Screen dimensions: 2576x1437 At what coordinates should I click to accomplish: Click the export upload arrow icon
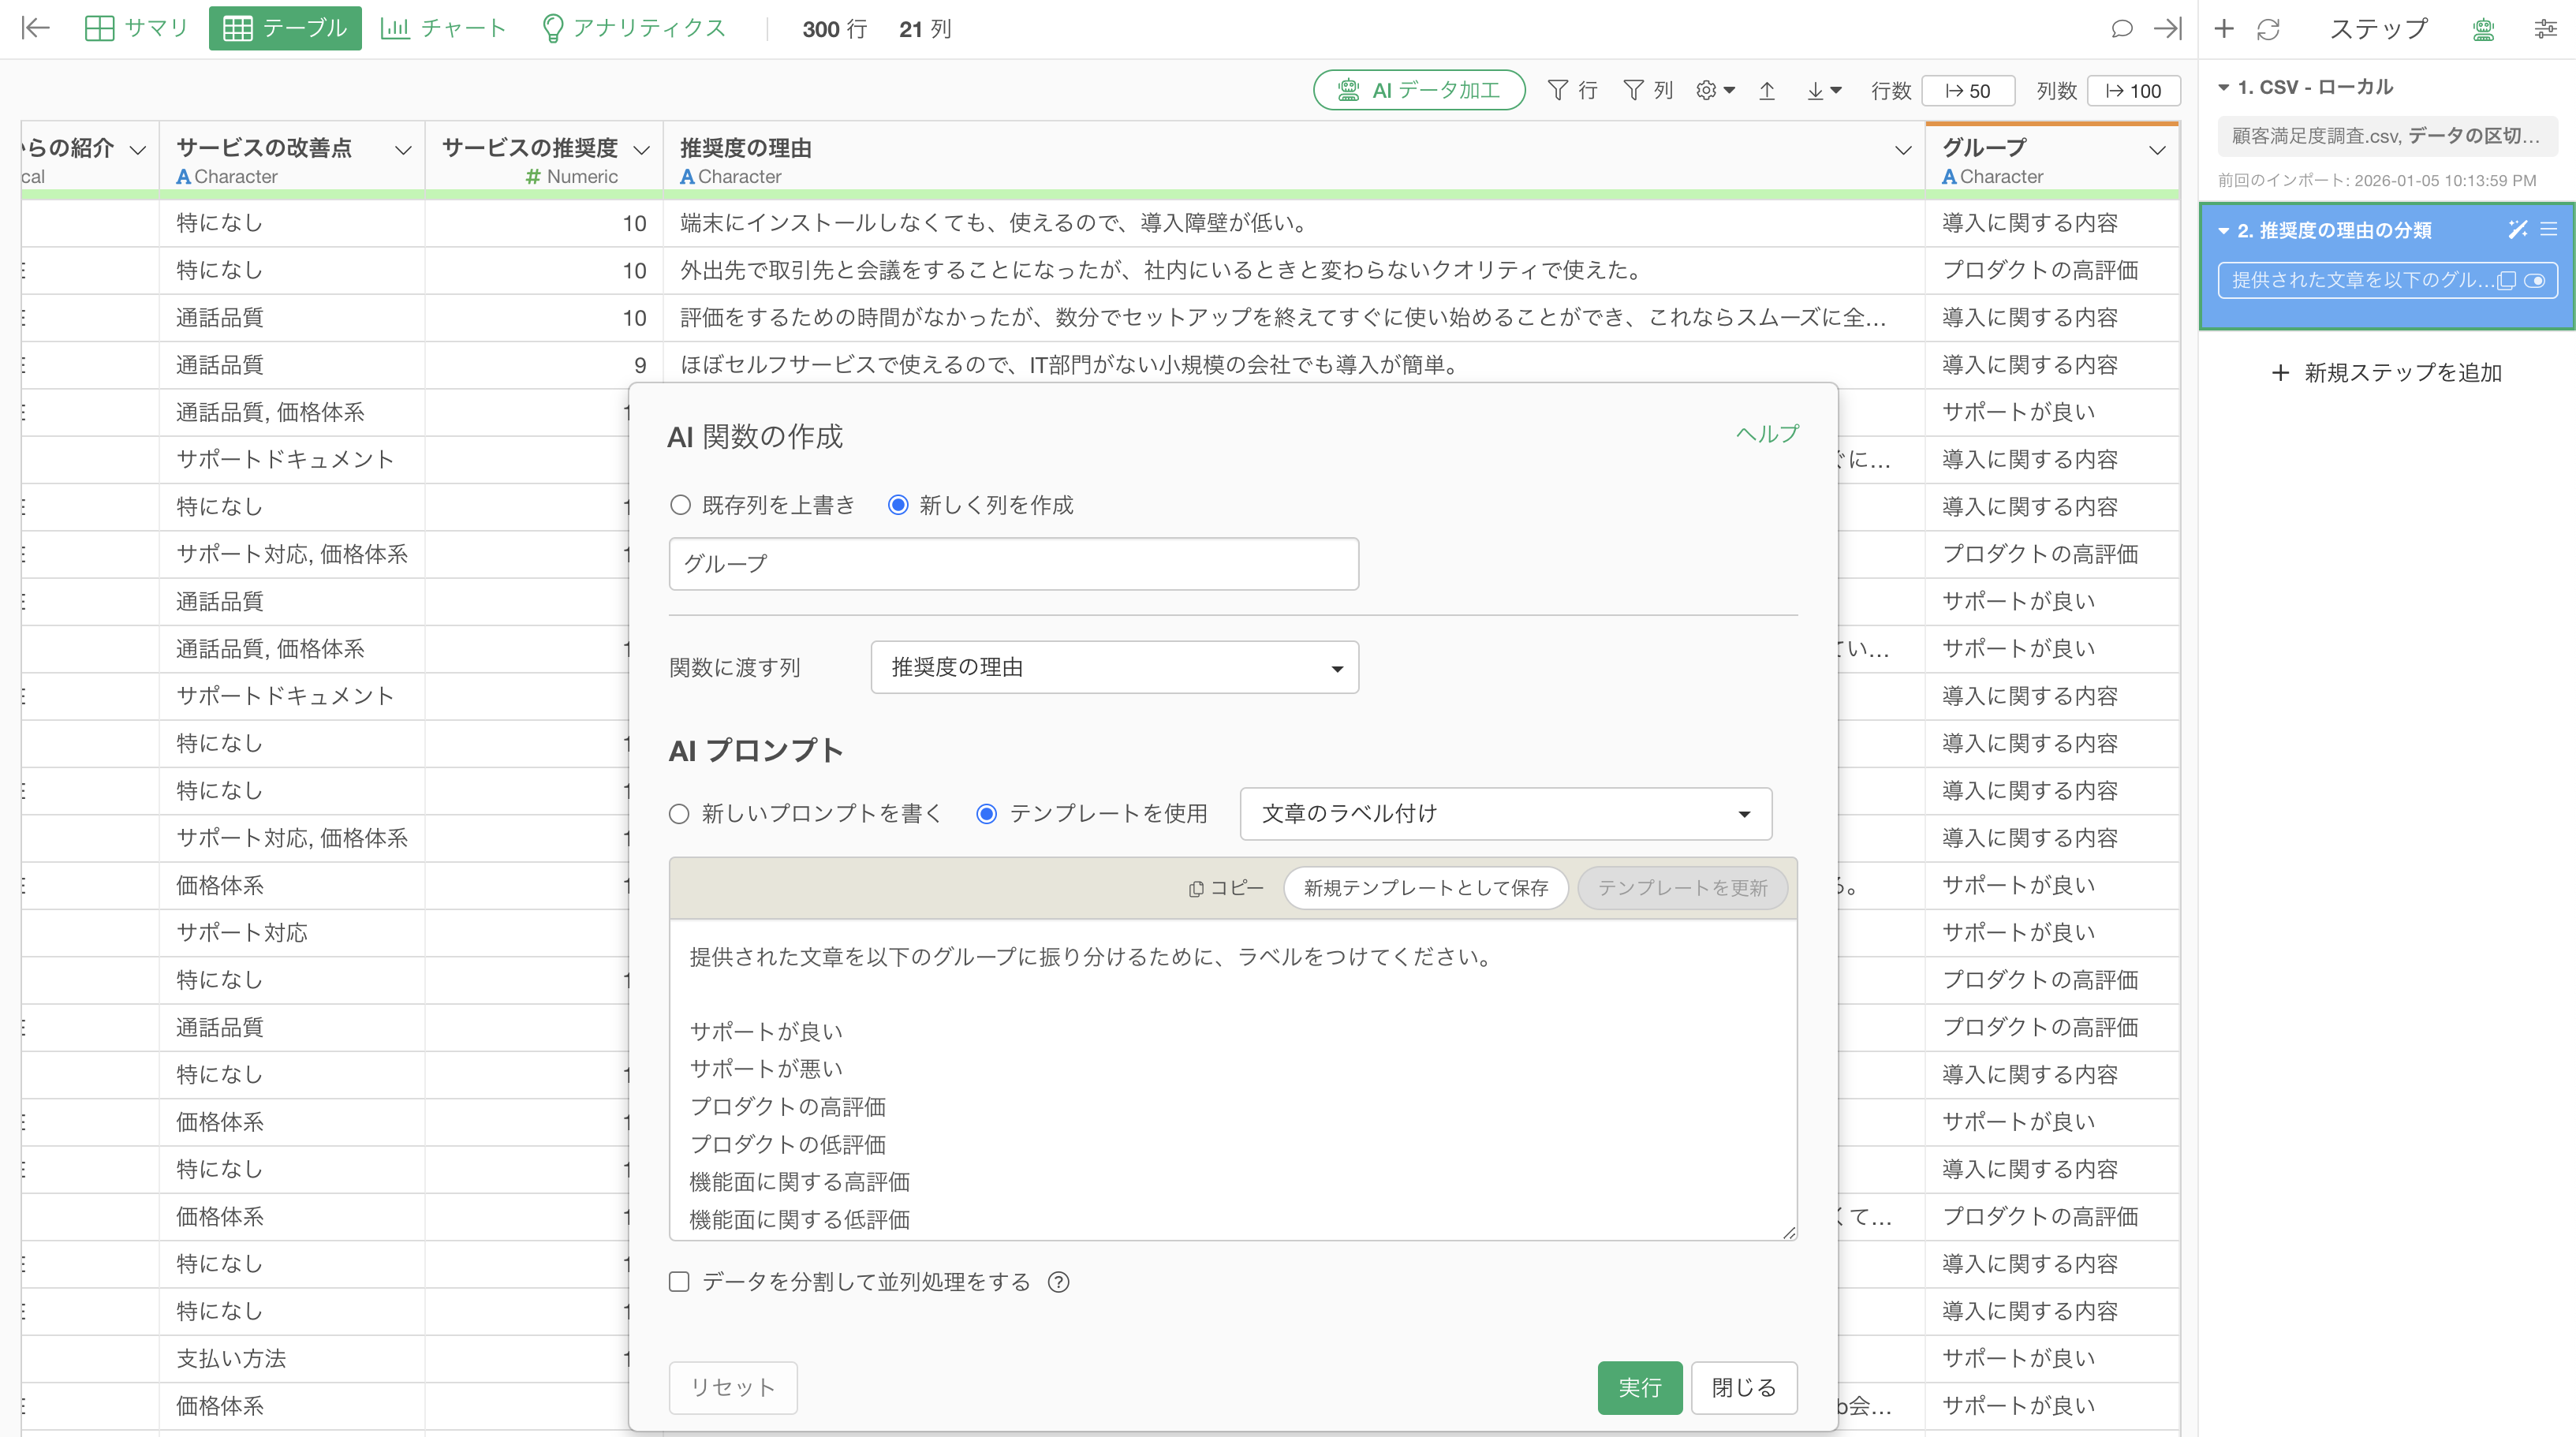[1767, 91]
